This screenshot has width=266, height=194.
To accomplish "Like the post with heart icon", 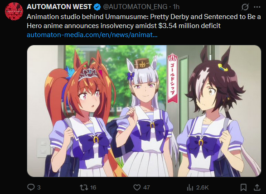I will pos(137,187).
